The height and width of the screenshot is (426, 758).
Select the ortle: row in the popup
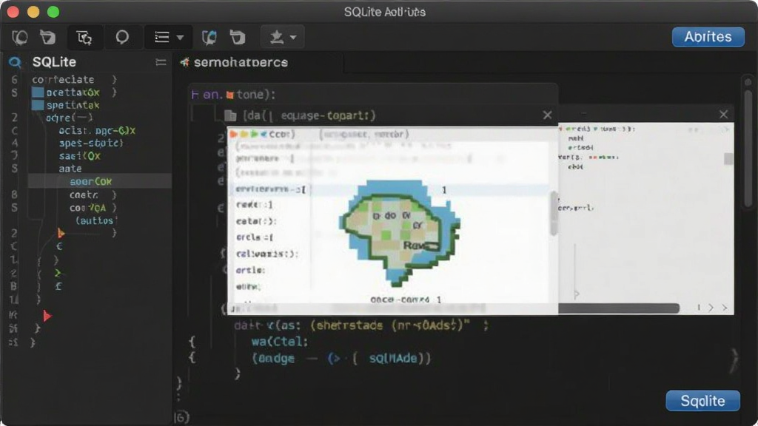click(250, 270)
